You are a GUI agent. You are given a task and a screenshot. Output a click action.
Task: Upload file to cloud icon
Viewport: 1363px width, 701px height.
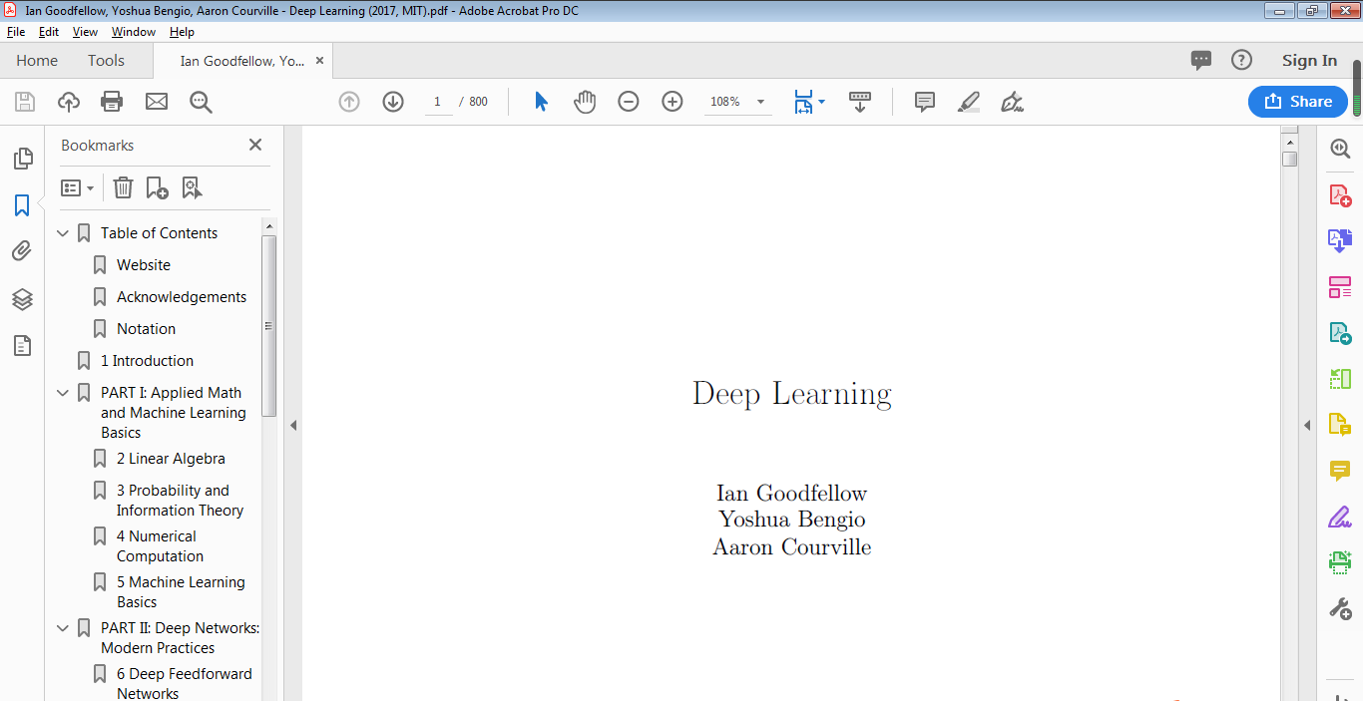pos(69,102)
